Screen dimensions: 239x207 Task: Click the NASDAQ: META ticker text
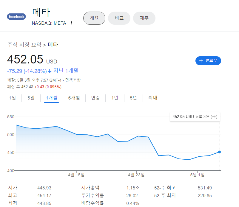[49, 23]
